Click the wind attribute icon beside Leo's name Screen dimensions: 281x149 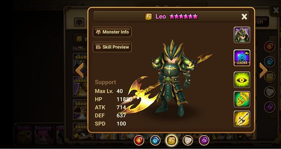(x=149, y=17)
